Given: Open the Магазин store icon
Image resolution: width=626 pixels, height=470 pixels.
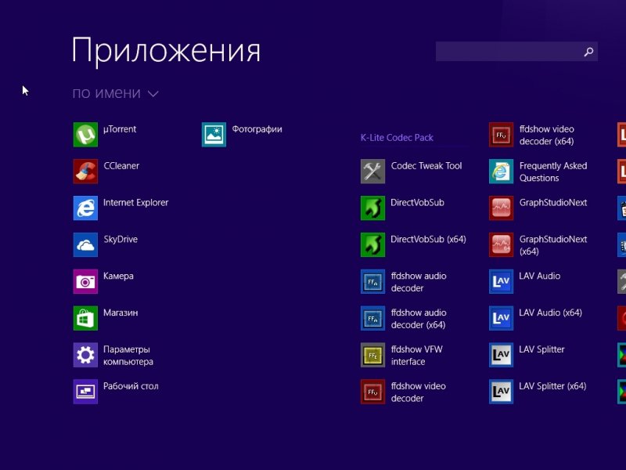Looking at the screenshot, I should [85, 318].
